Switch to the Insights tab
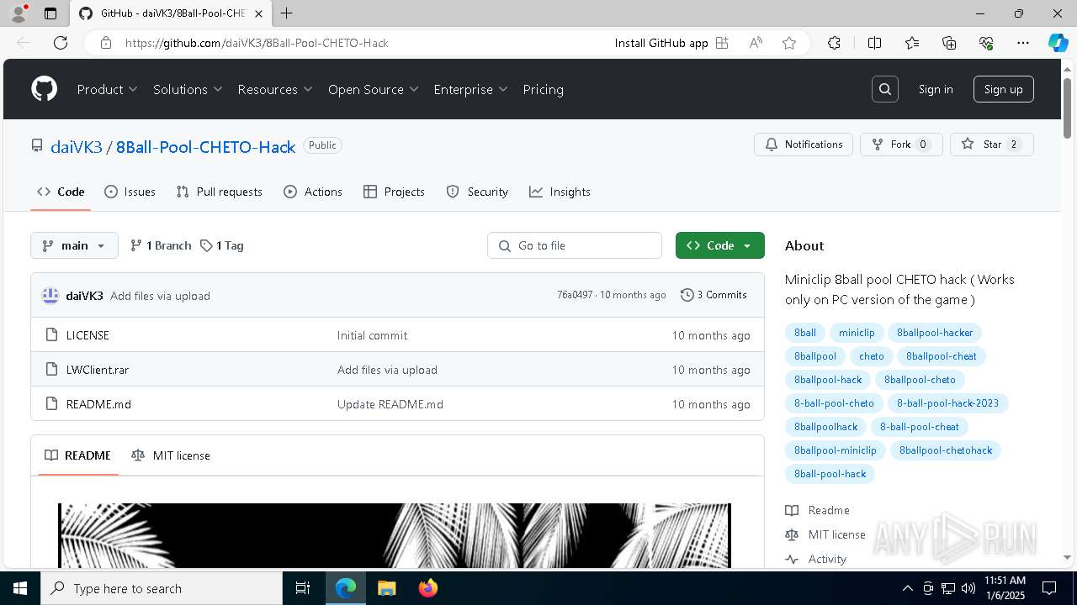1077x605 pixels. [560, 192]
